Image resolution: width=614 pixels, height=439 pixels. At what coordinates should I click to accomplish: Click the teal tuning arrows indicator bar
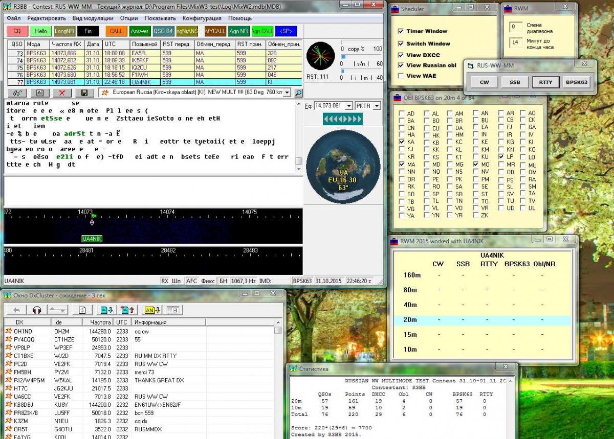[342, 119]
